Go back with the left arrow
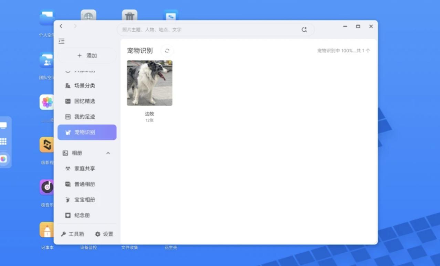Viewport: 440px width, 266px height. [x=61, y=26]
